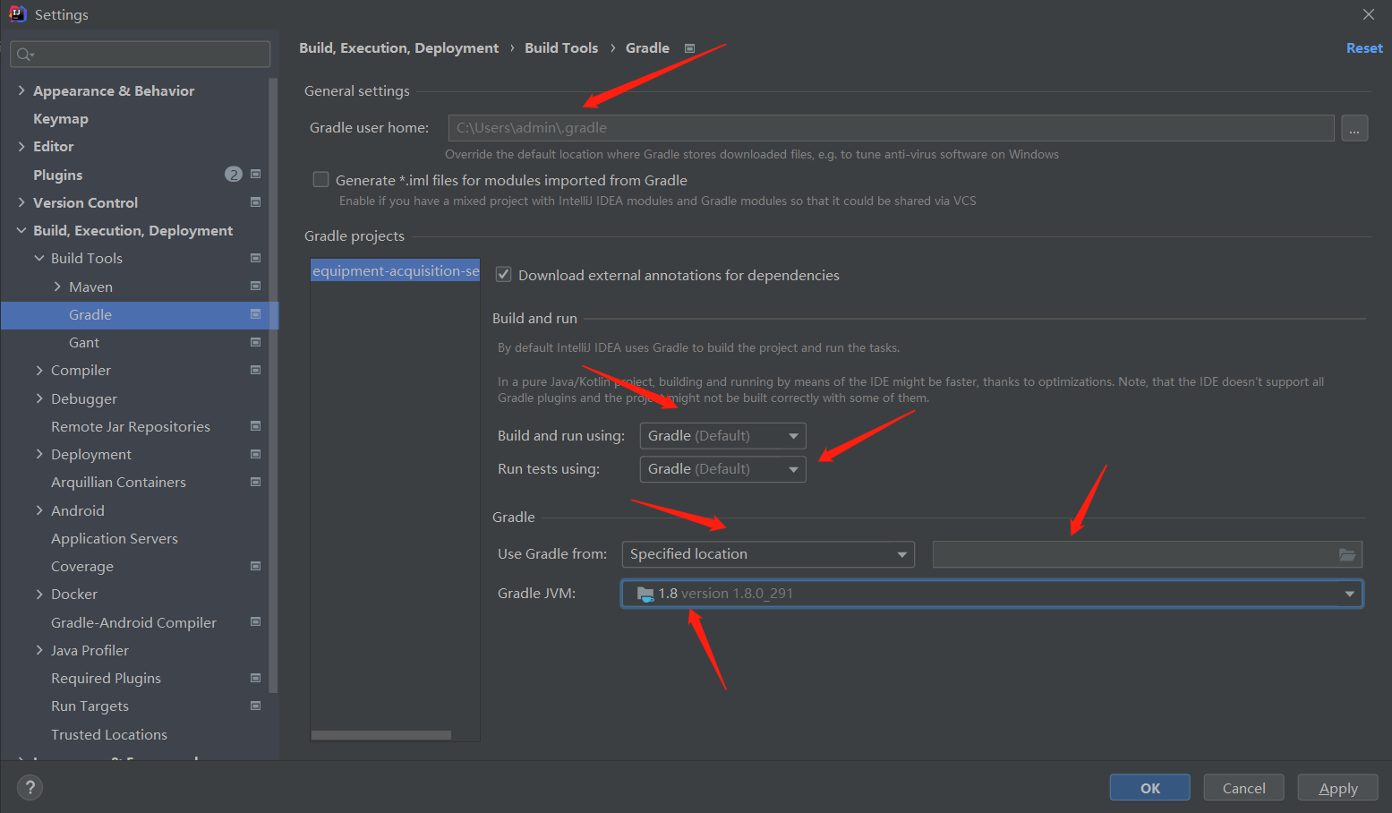Click the project-level icon on selected Gradle row
This screenshot has height=813, width=1392.
(x=255, y=314)
